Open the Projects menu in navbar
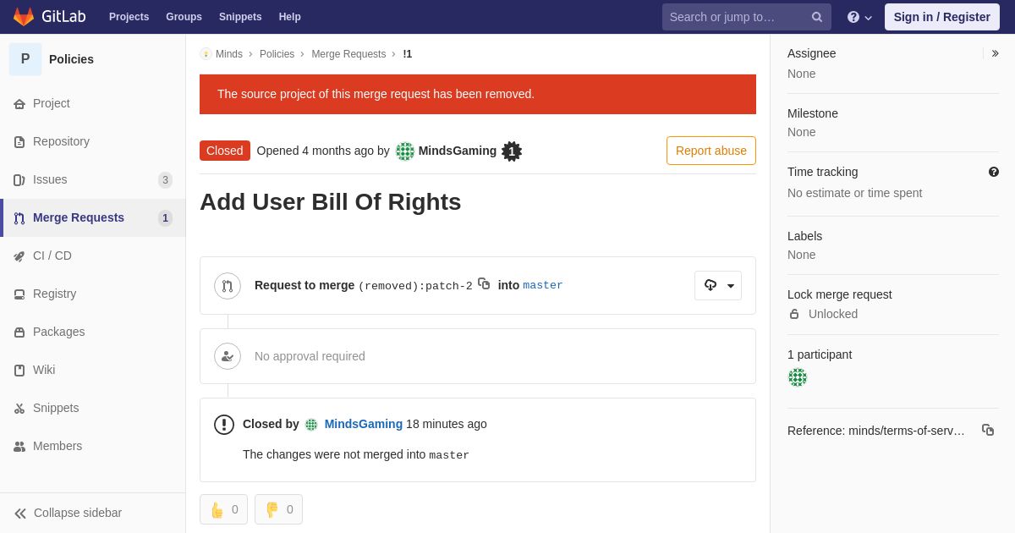Image resolution: width=1015 pixels, height=533 pixels. [x=129, y=17]
